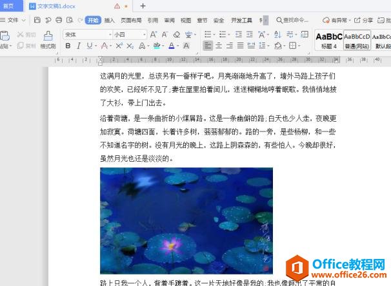Image resolution: width=391 pixels, height=286 pixels.
Task: Click the 分享 (Share) button
Action: 365,20
